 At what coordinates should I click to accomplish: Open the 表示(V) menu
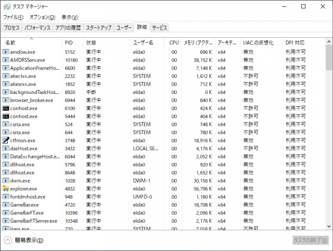pos(70,17)
